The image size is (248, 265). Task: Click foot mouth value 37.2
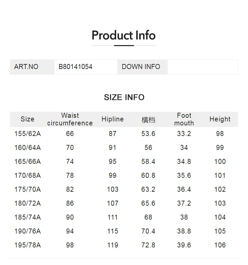pos(184,203)
